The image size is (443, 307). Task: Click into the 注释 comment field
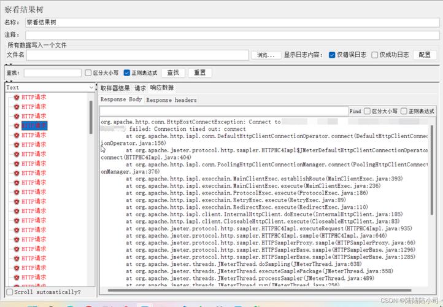pos(232,35)
